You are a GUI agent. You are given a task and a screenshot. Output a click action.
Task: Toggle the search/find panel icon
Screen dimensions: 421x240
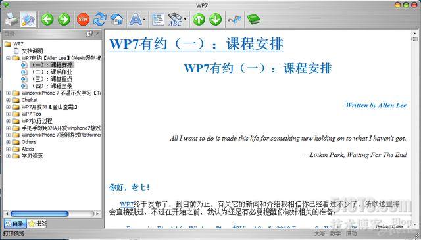click(x=28, y=19)
